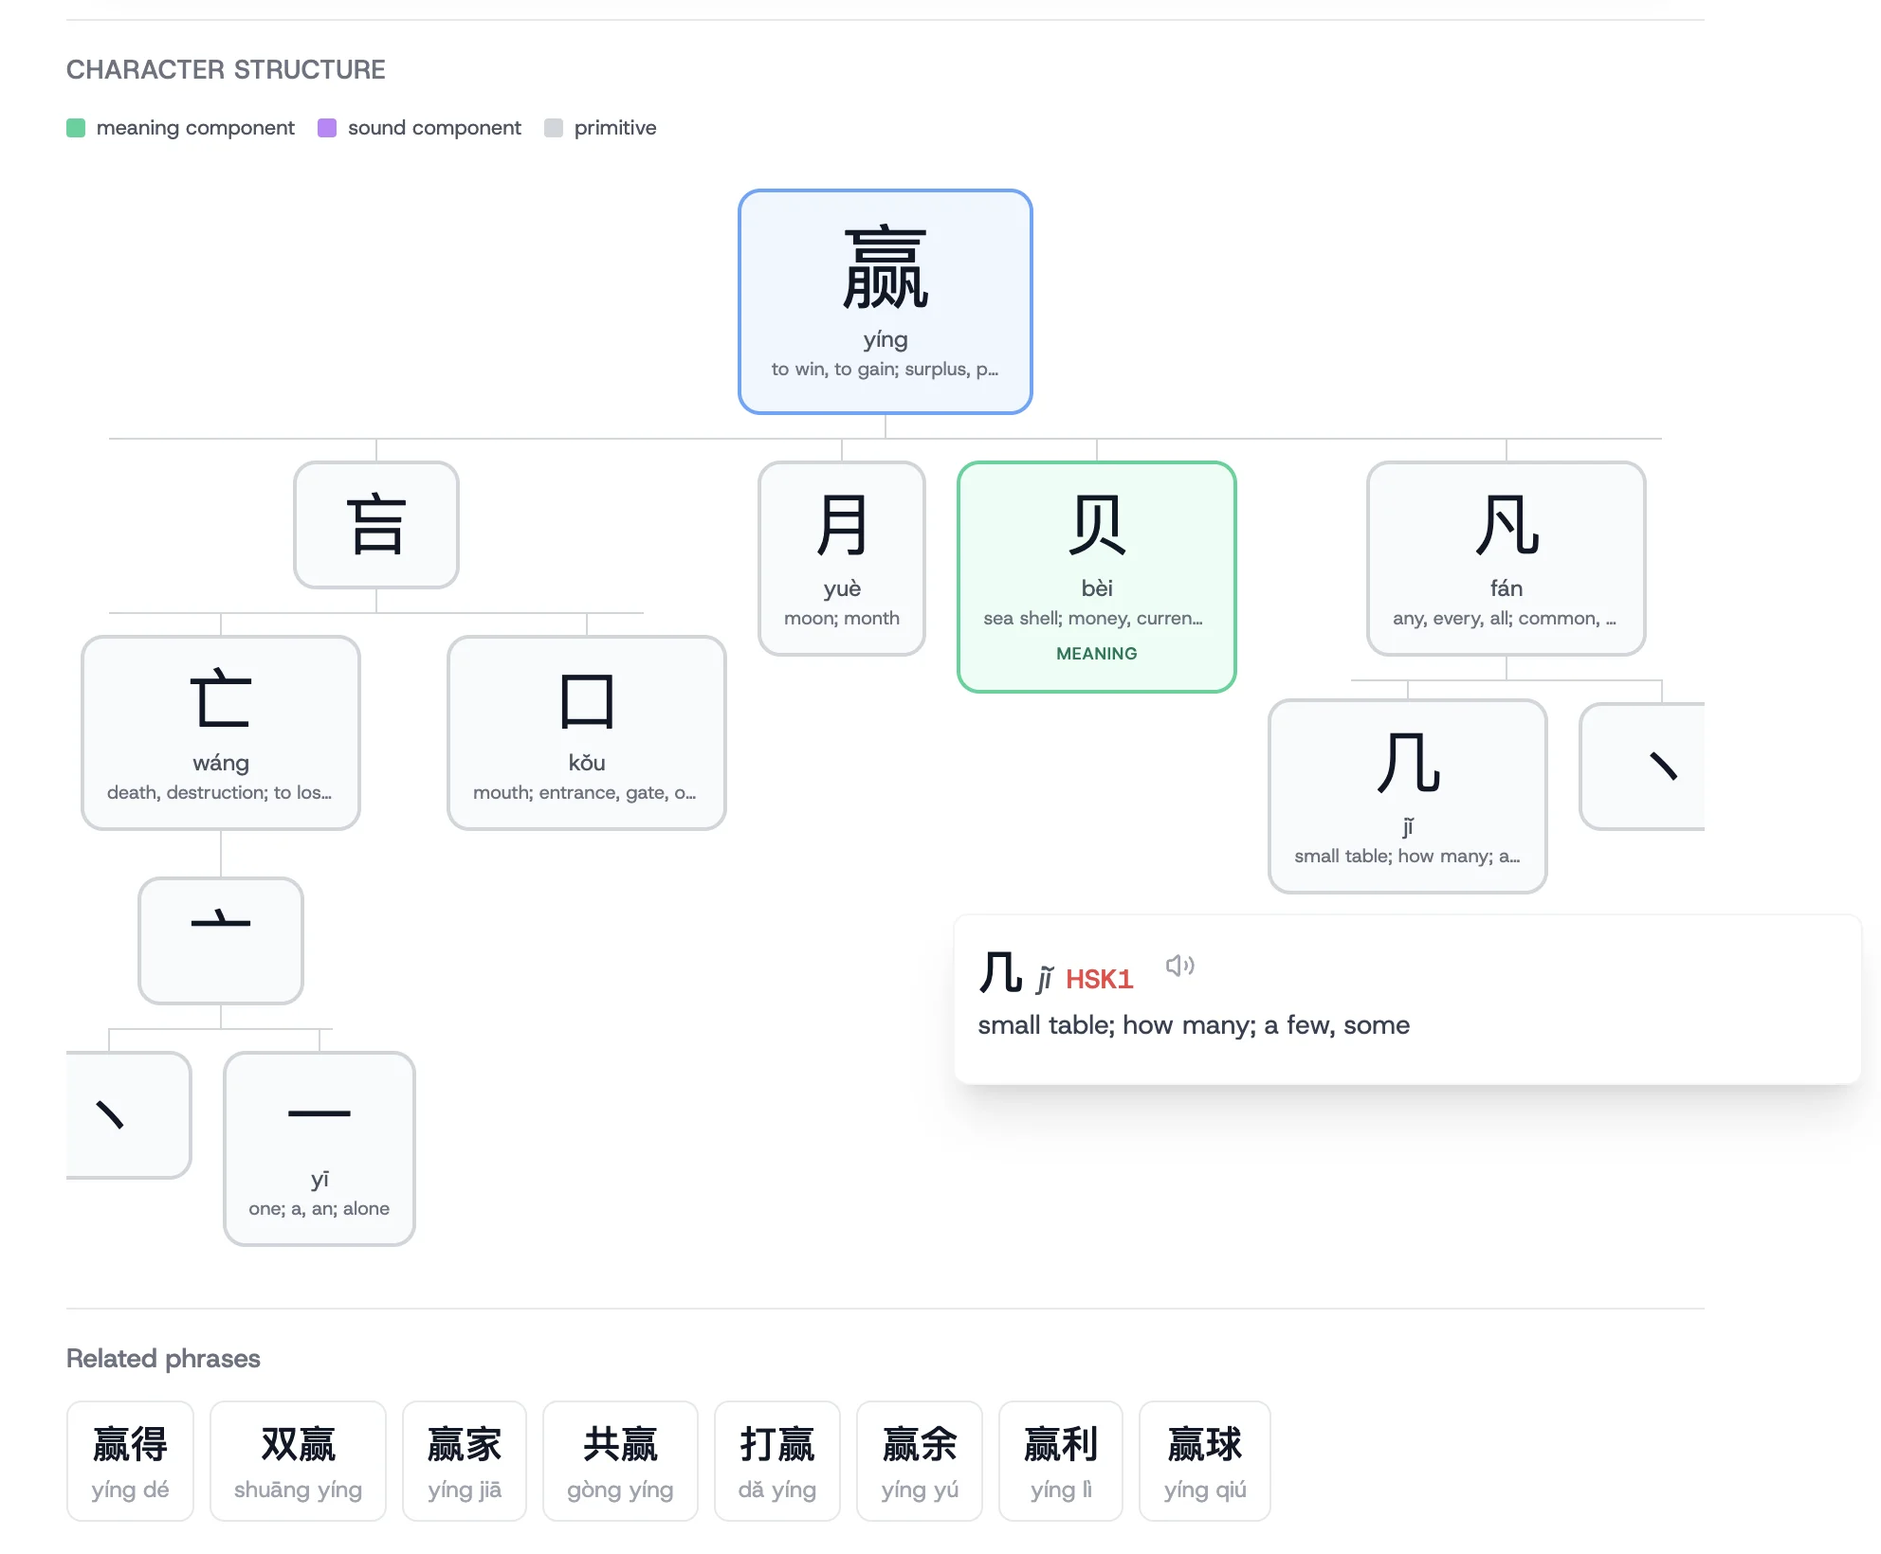Open the related phrase 赢得 yíng dé
The width and height of the screenshot is (1881, 1554).
point(130,1460)
